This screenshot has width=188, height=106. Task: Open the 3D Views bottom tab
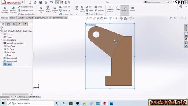tap(21, 97)
